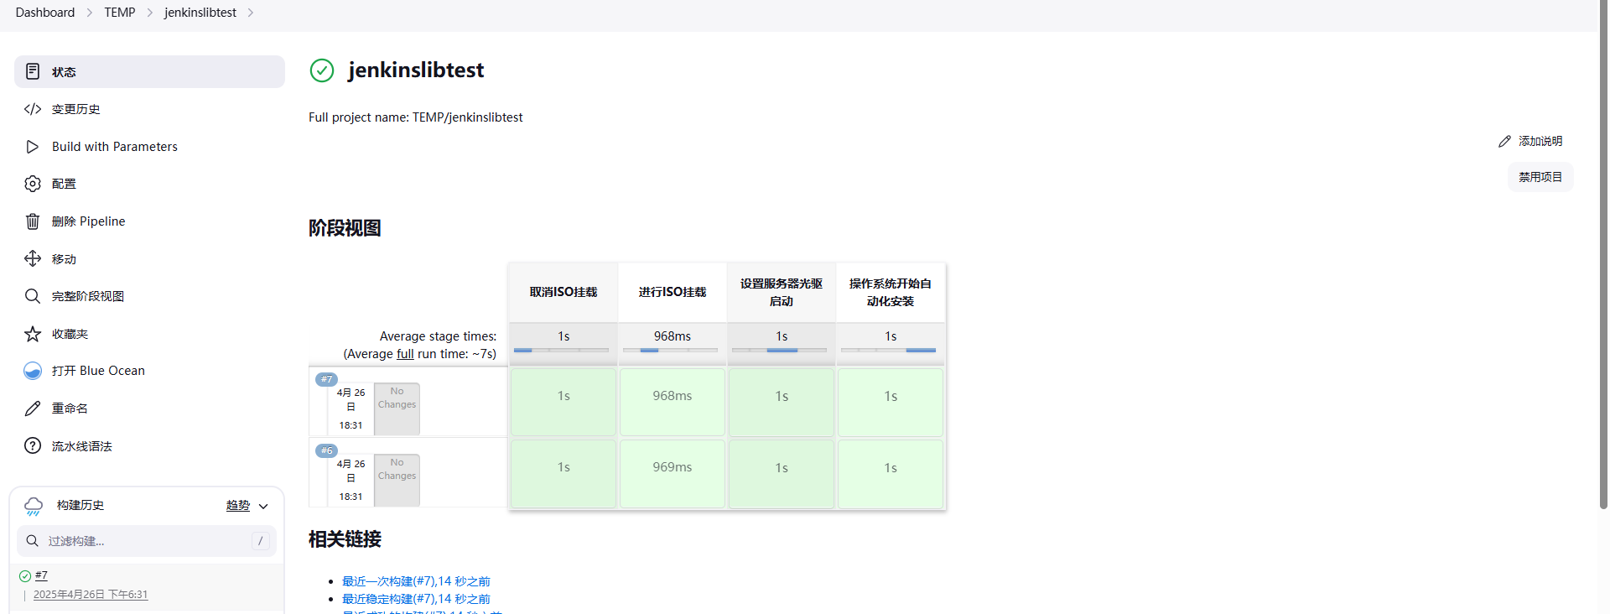1610x614 pixels.
Task: Click the Blue Ocean logo icon
Action: tap(33, 371)
